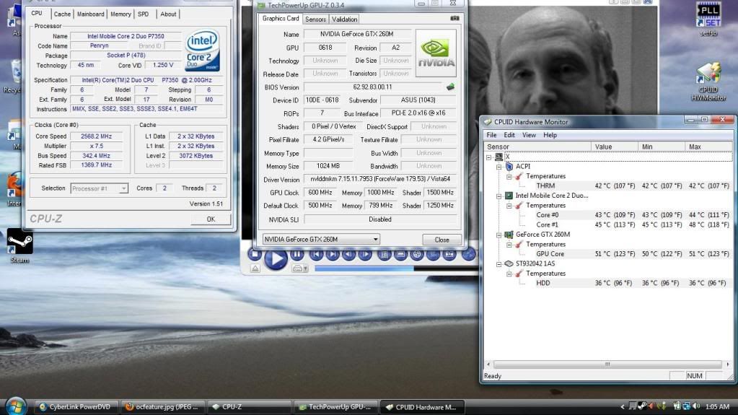Screen dimensions: 738x415
Task: Switch to the SPD tab in CPU-Z
Action: (x=143, y=14)
